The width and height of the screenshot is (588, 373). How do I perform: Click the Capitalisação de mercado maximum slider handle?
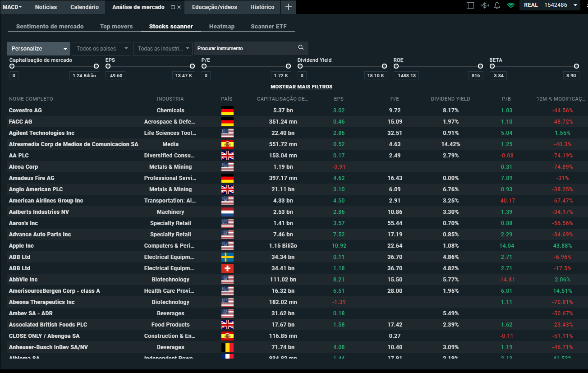[x=96, y=66]
